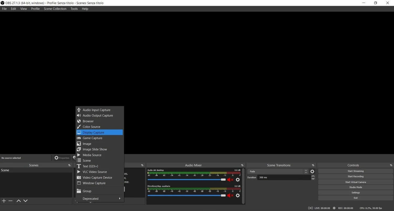Open the Tools menu
This screenshot has width=394, height=211.
click(74, 9)
